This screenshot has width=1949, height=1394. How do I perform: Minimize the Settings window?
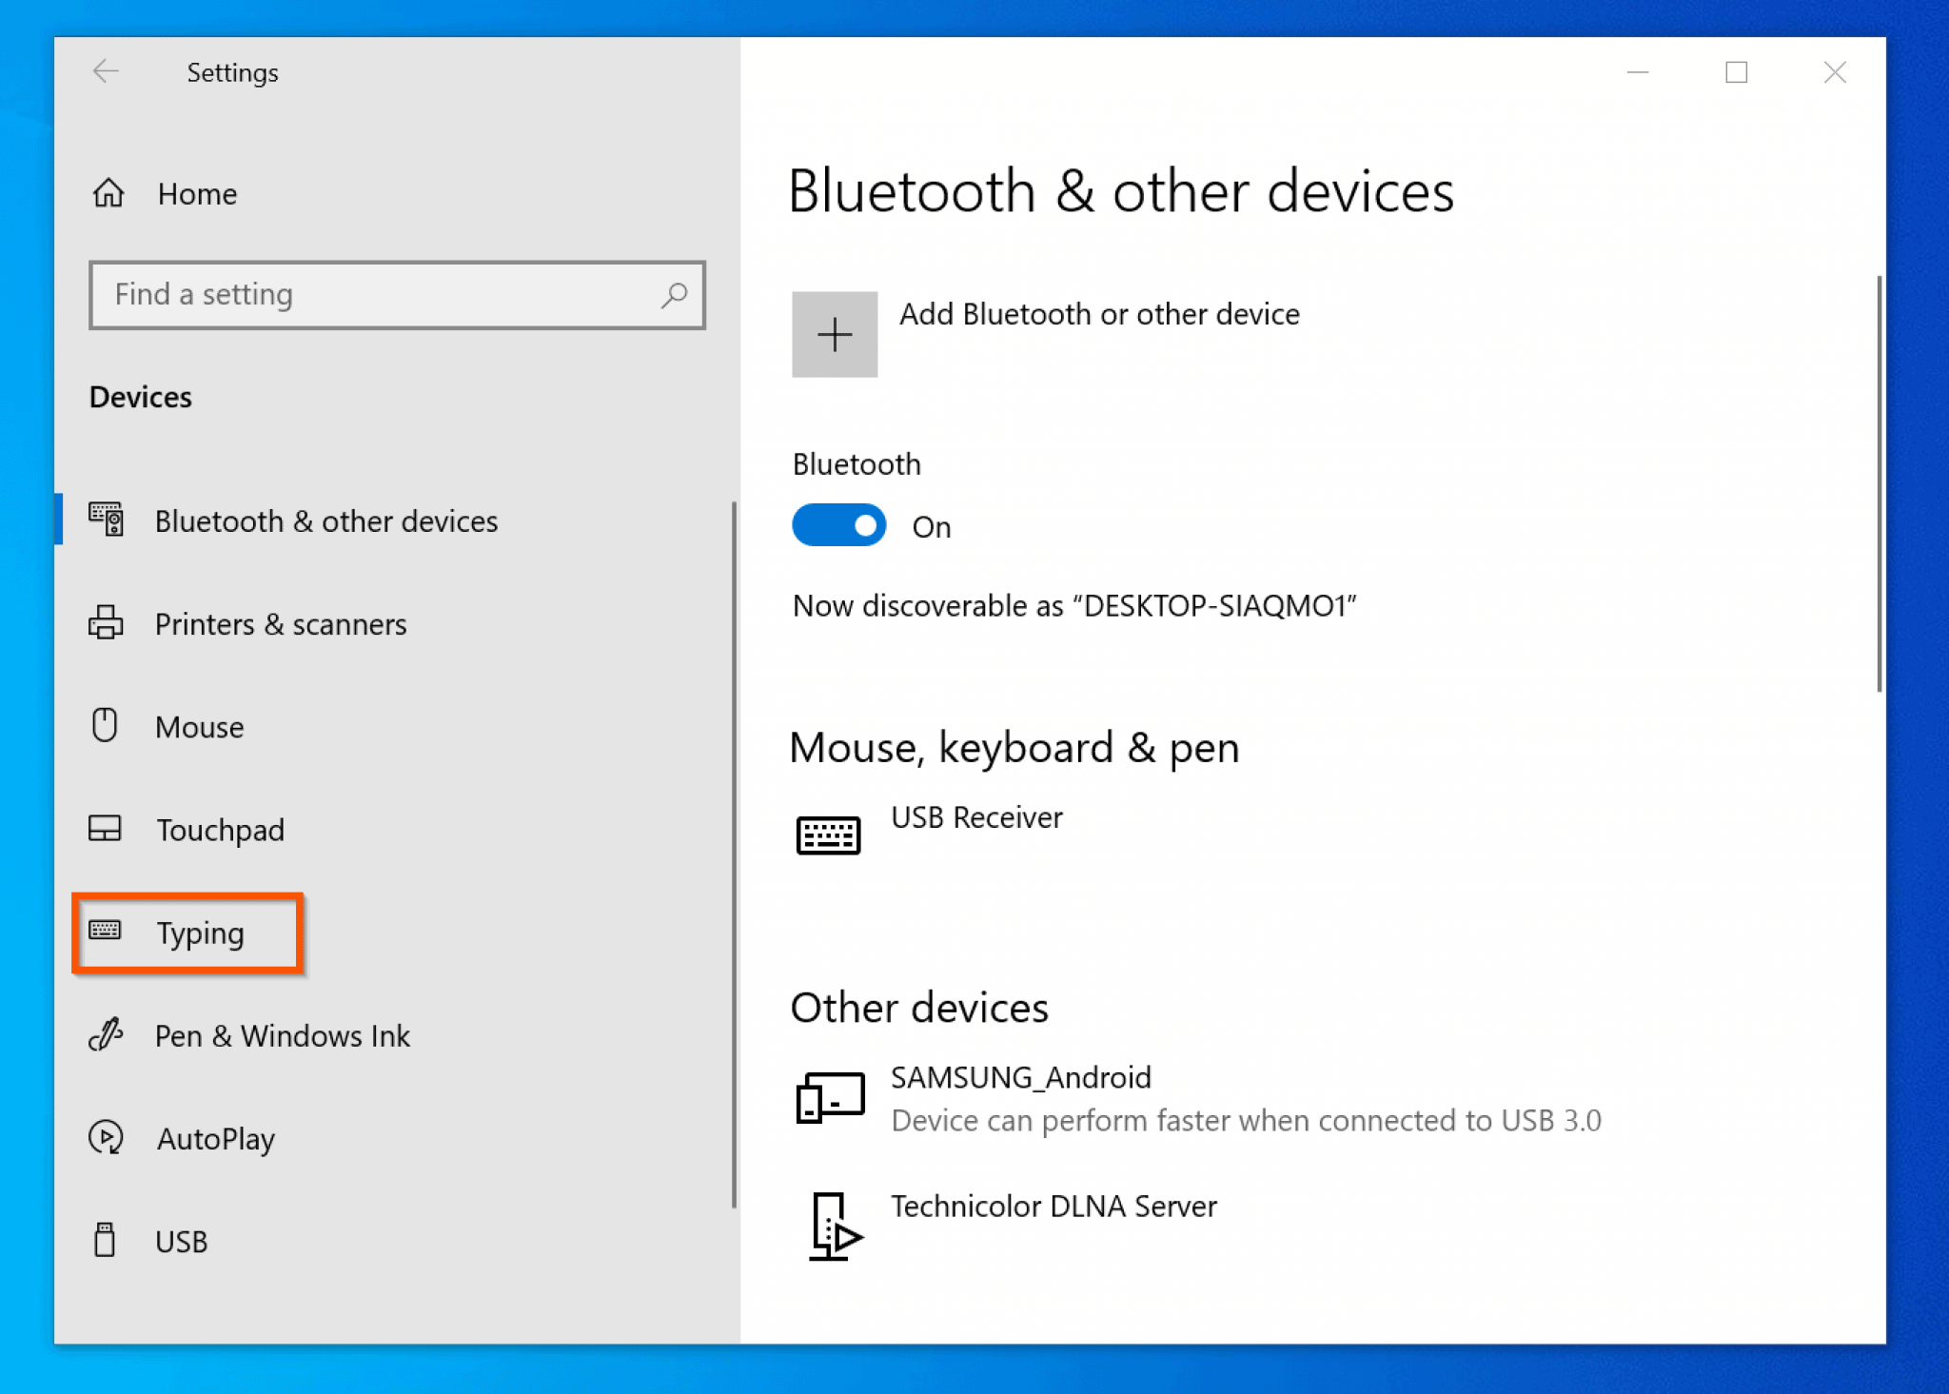pyautogui.click(x=1638, y=72)
